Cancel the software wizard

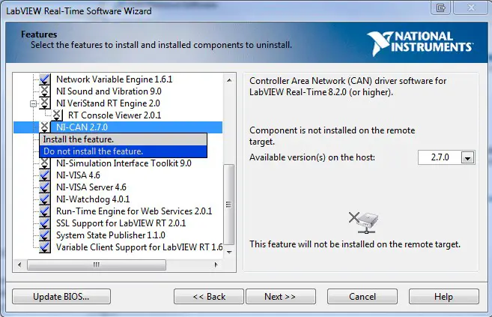pyautogui.click(x=362, y=297)
